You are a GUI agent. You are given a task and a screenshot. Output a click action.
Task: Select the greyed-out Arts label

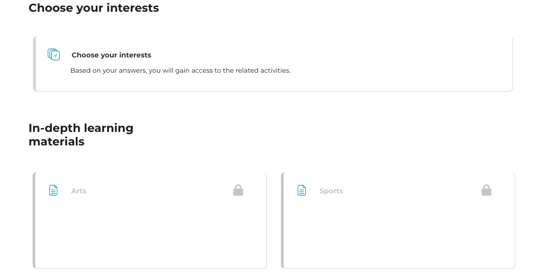click(x=79, y=191)
